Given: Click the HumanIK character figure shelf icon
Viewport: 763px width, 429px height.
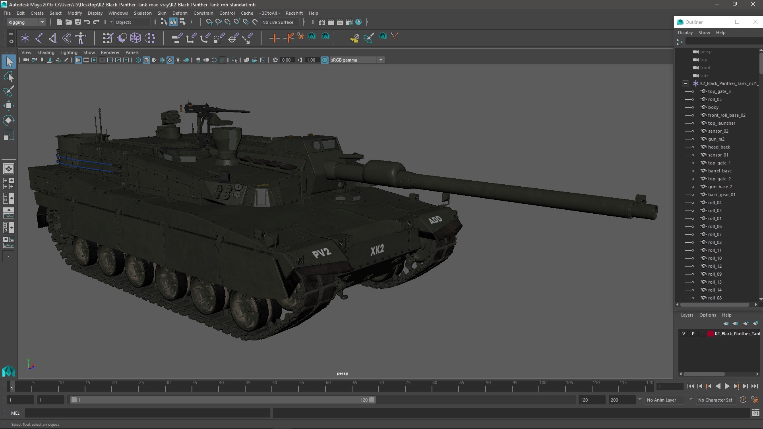Looking at the screenshot, I should [81, 38].
